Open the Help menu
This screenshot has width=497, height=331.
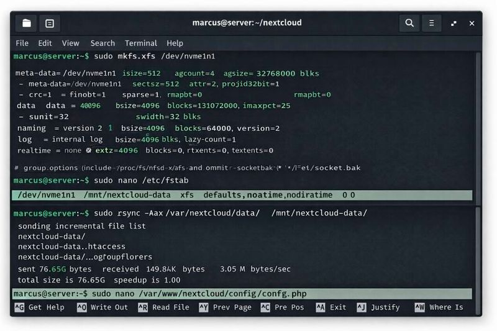175,43
